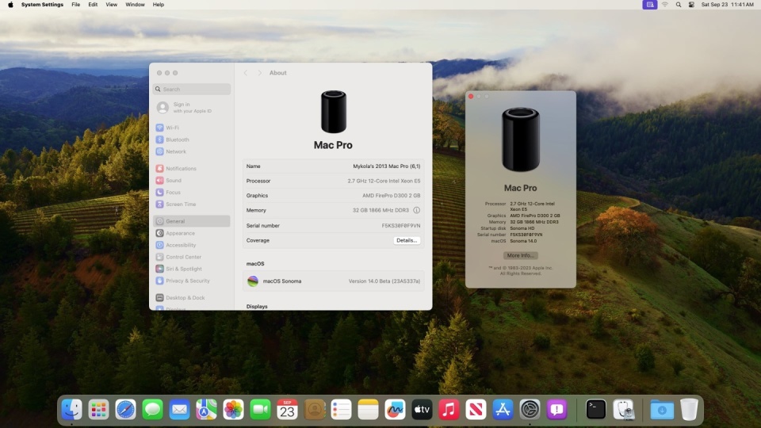Launch Maps from the Dock
The image size is (761, 428).
point(206,410)
